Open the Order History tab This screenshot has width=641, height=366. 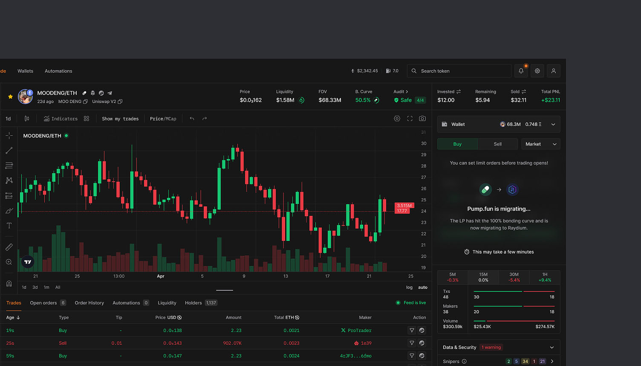[x=89, y=303]
